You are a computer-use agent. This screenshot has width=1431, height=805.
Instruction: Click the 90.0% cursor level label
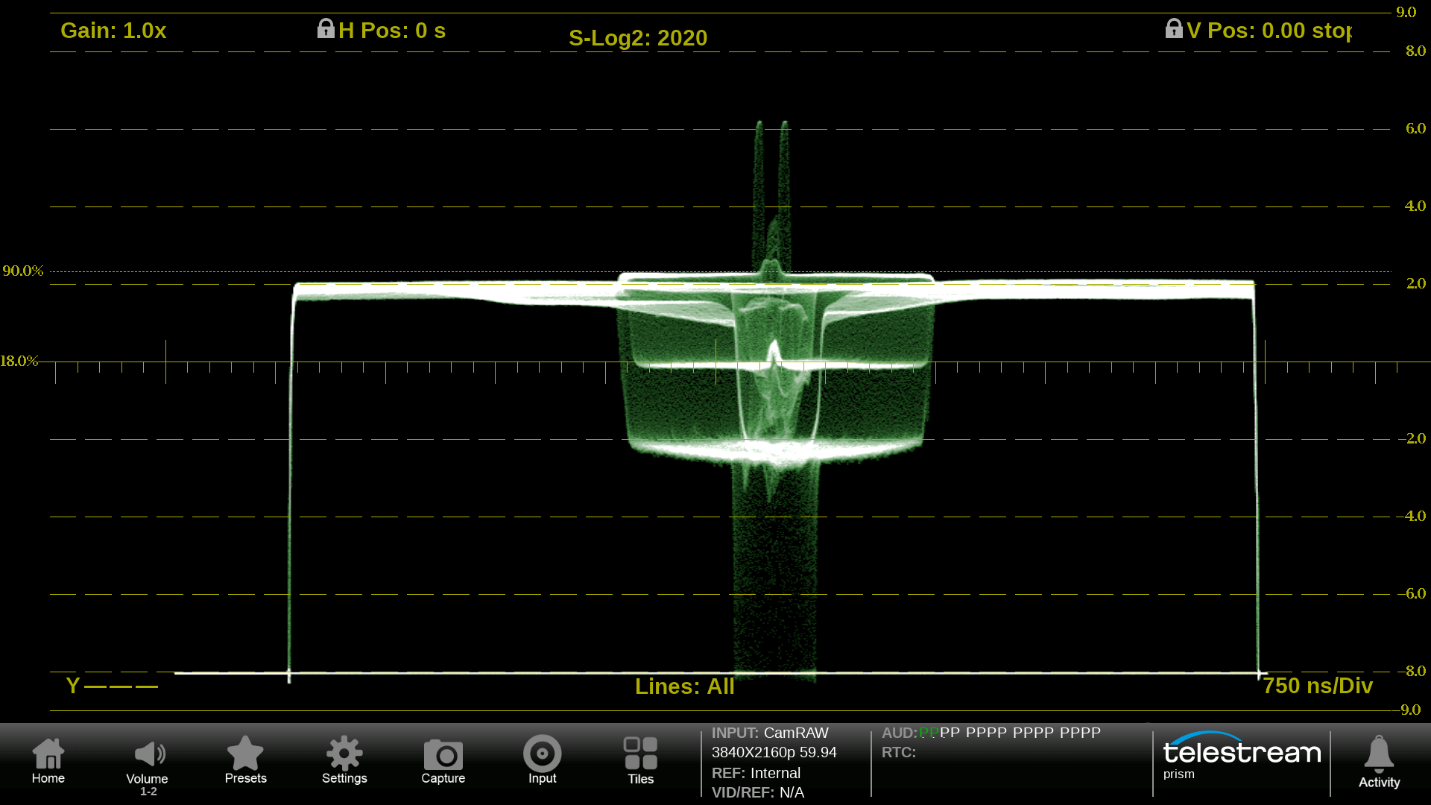(23, 271)
